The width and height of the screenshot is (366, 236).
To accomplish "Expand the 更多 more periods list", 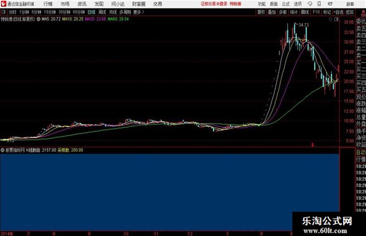I will (139, 12).
